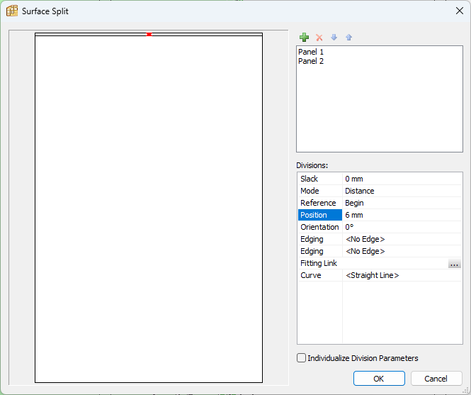Screen dimensions: 471x395
Task: Enable Individualize Division Parameters checkbox
Action: pyautogui.click(x=301, y=357)
